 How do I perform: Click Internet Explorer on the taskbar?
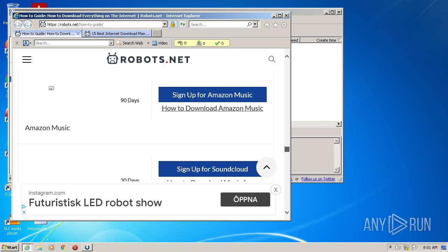tap(27, 247)
